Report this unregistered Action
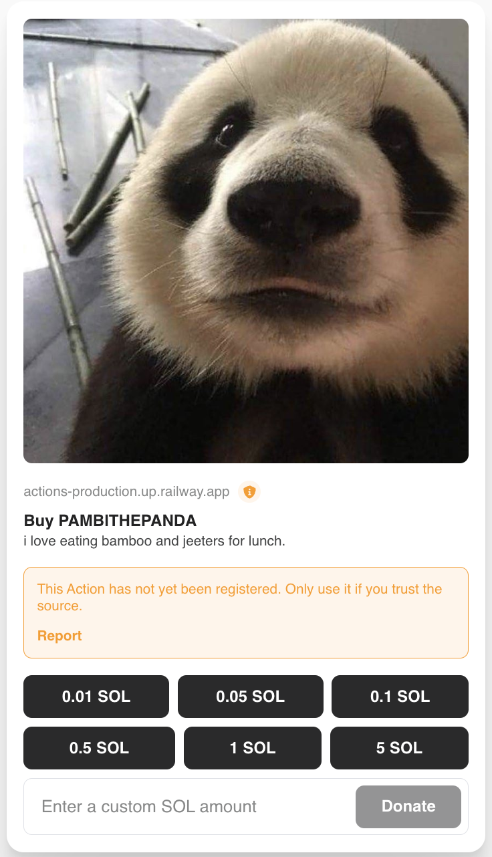 [x=59, y=636]
